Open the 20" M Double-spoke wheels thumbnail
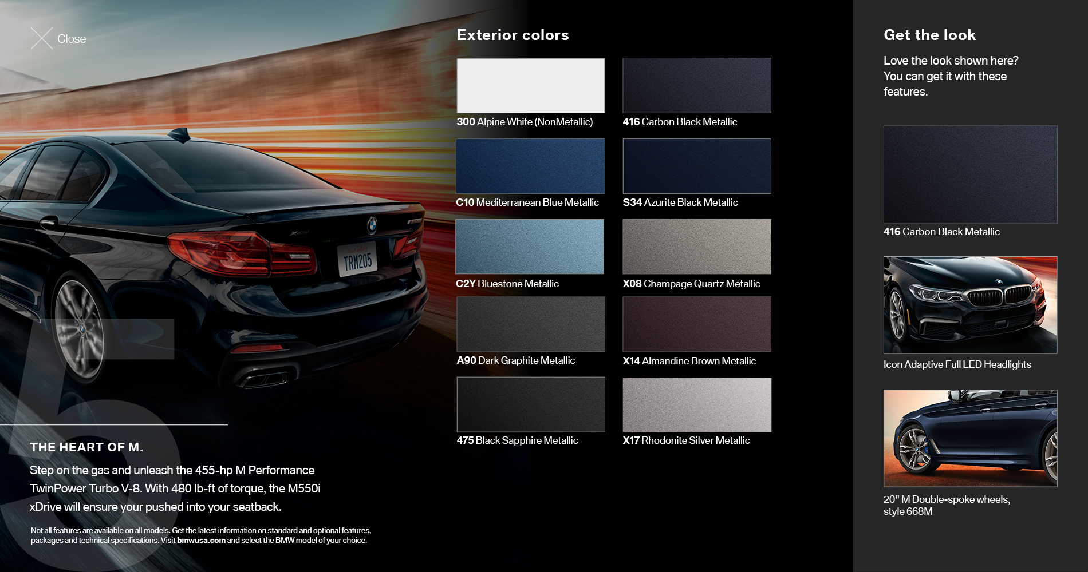 970,438
